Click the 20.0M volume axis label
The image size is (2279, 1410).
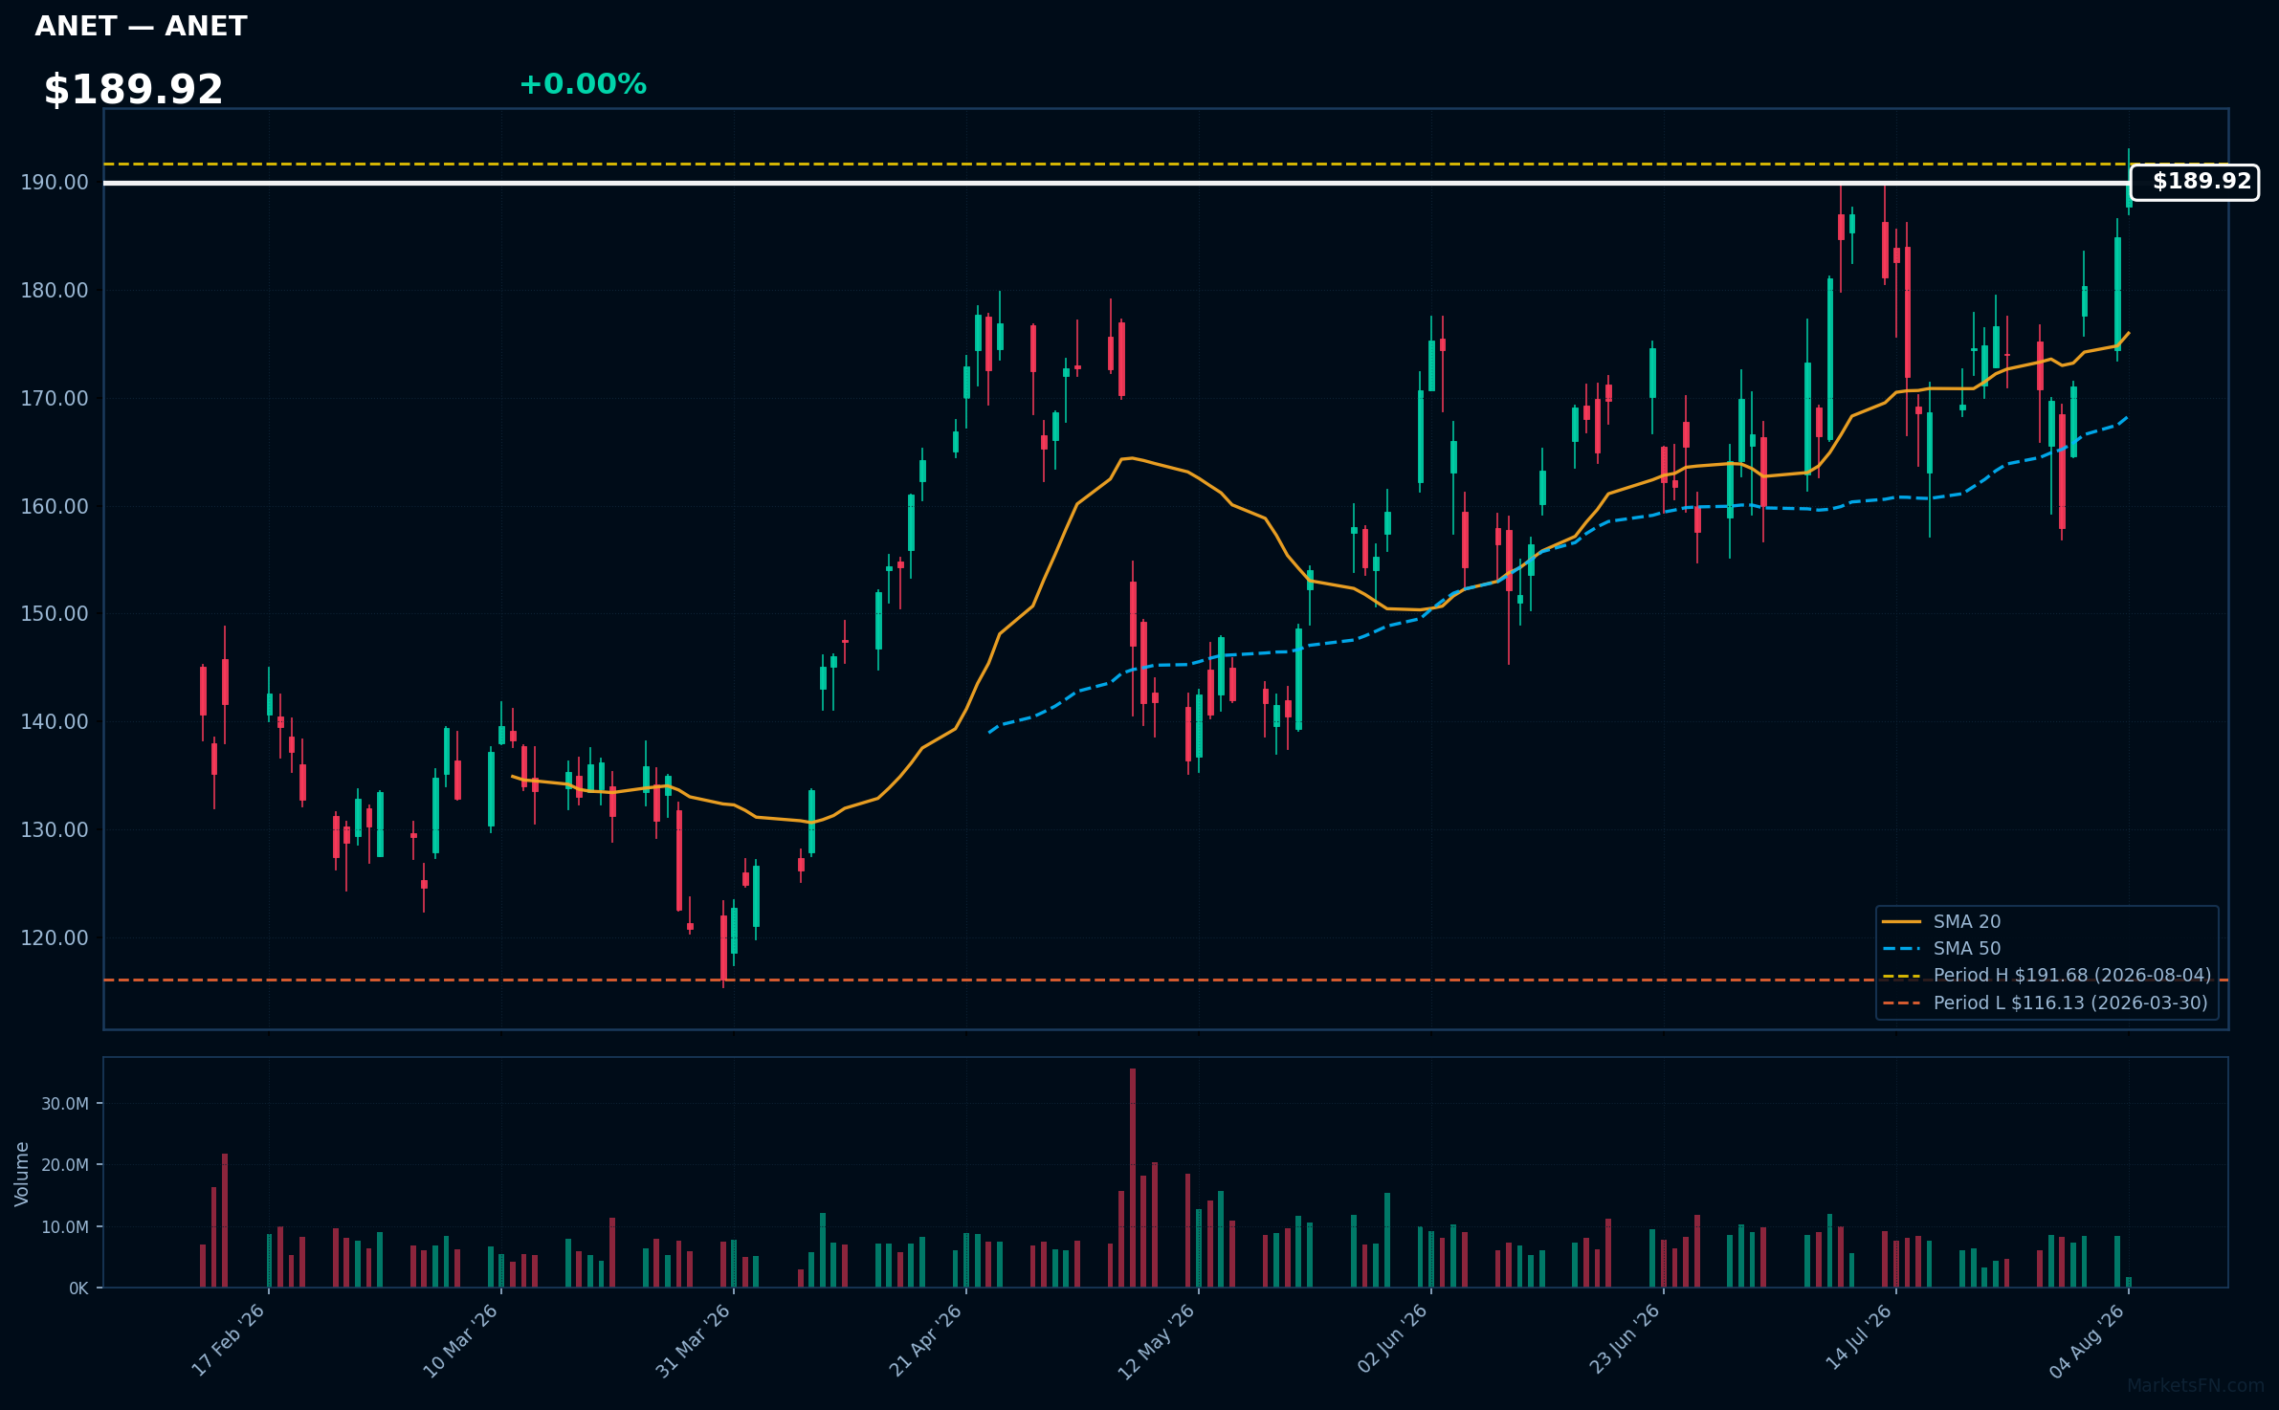click(x=65, y=1165)
